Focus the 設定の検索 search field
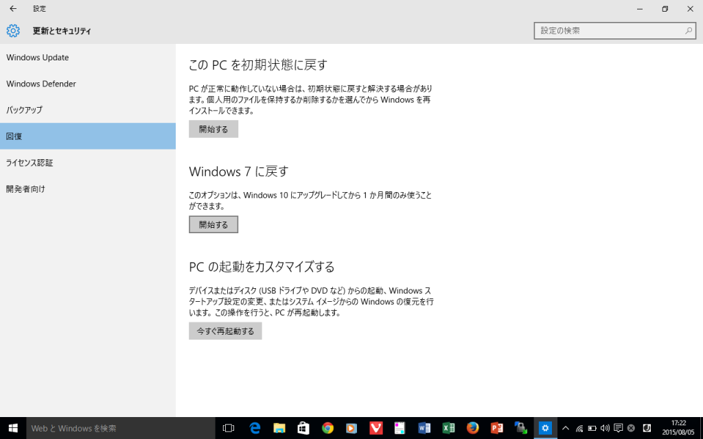Screen dimensions: 703x439 (x=614, y=30)
